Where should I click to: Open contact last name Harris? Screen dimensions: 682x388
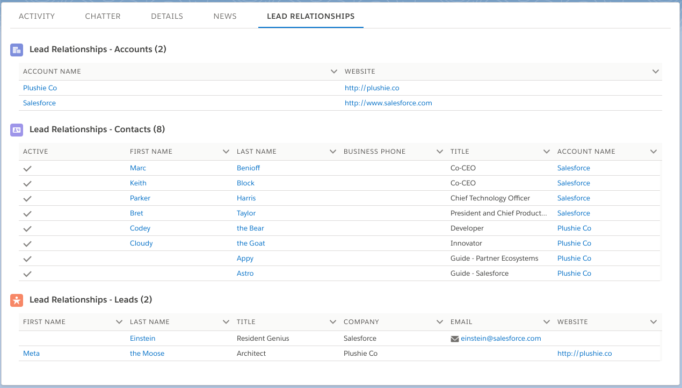coord(246,198)
